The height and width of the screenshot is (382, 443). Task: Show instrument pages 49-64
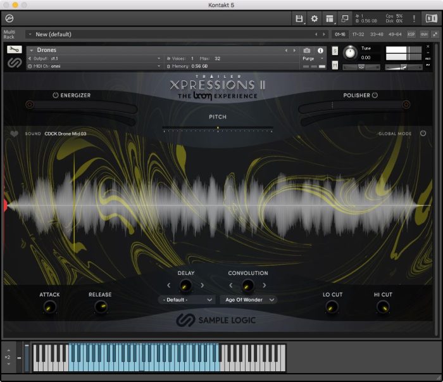[x=395, y=34]
